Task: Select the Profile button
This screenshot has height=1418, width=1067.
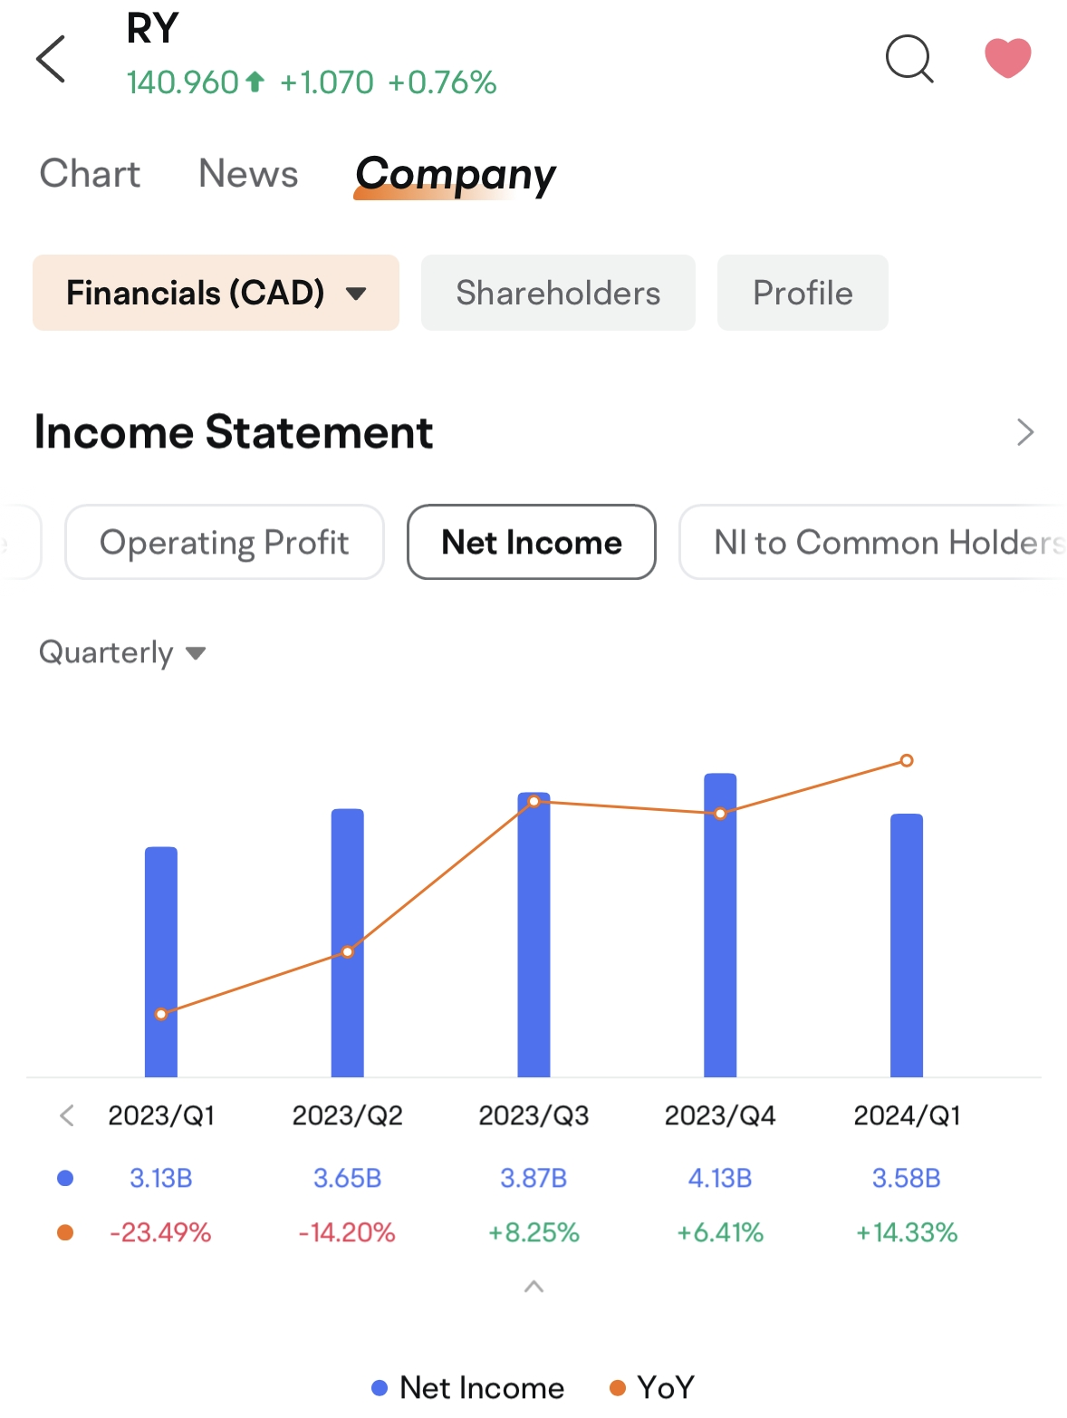Action: [x=803, y=293]
